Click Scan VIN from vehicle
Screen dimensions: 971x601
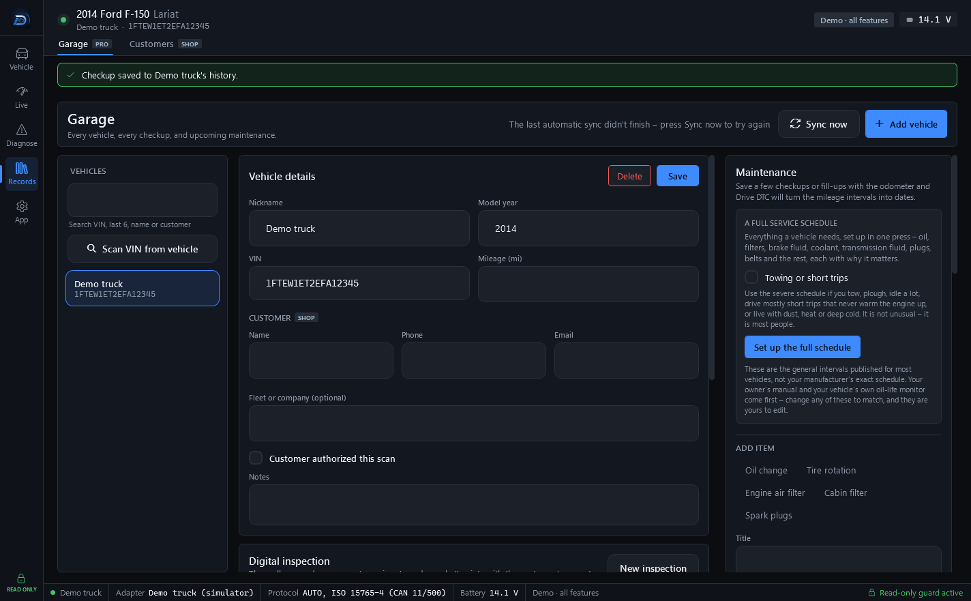[143, 249]
